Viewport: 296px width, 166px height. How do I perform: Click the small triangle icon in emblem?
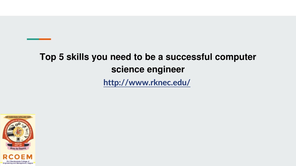(x=26, y=137)
